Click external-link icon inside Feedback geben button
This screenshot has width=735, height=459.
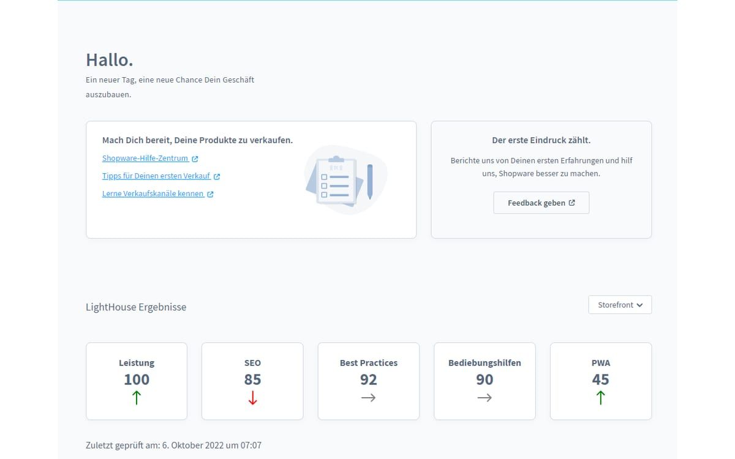tap(572, 203)
